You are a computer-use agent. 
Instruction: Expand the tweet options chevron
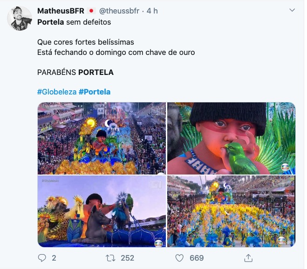(292, 10)
